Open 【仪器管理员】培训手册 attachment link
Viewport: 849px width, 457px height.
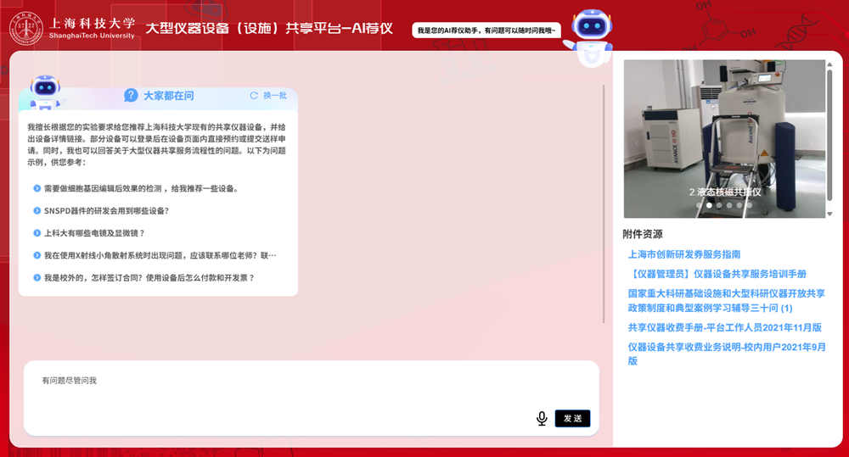click(x=717, y=274)
